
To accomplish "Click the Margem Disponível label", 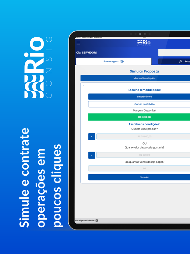I will [144, 110].
